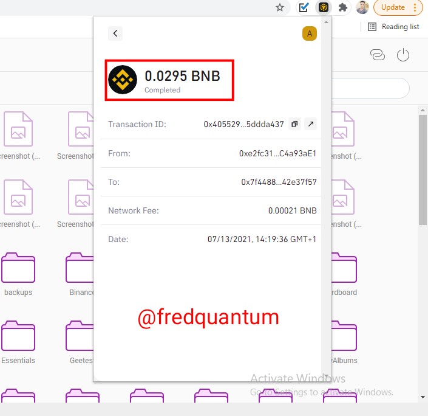Open the account avatar labeled A
The height and width of the screenshot is (416, 428).
pos(309,33)
